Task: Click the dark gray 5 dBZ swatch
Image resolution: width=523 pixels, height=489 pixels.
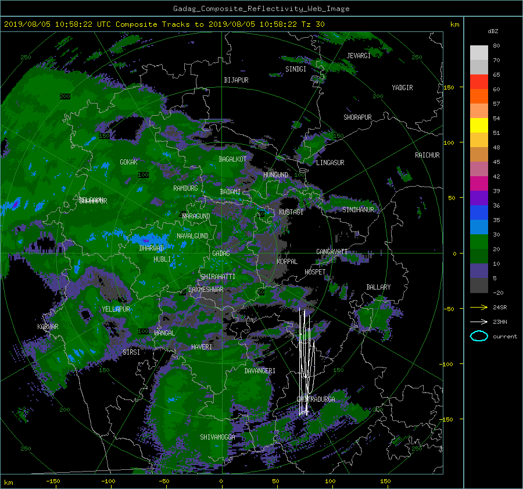Action: (479, 285)
